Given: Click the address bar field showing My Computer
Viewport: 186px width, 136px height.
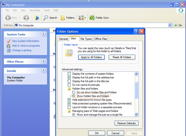Looking at the screenshot, I should 91,25.
